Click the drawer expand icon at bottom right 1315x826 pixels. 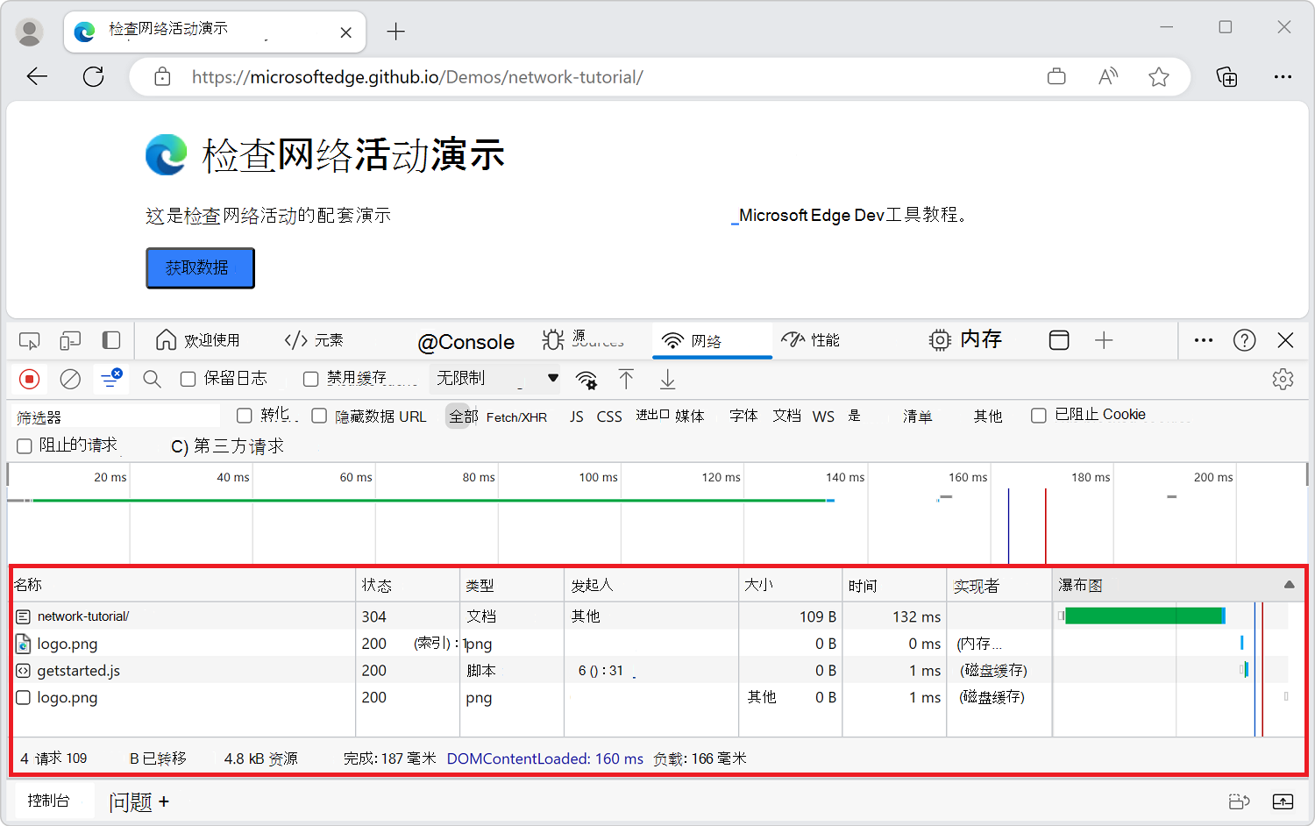1283,801
